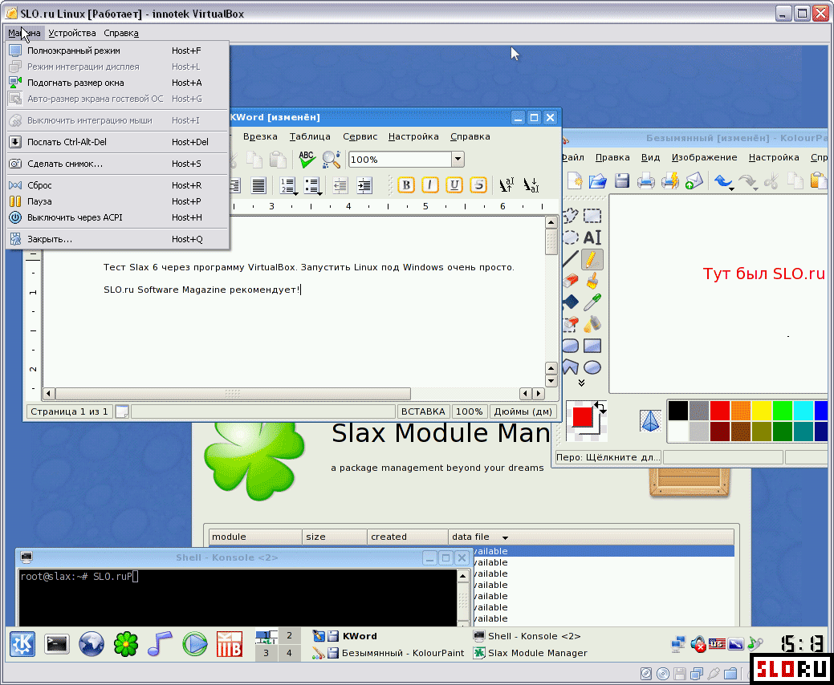Click the superscript icon in KWord
The width and height of the screenshot is (834, 685).
click(507, 185)
